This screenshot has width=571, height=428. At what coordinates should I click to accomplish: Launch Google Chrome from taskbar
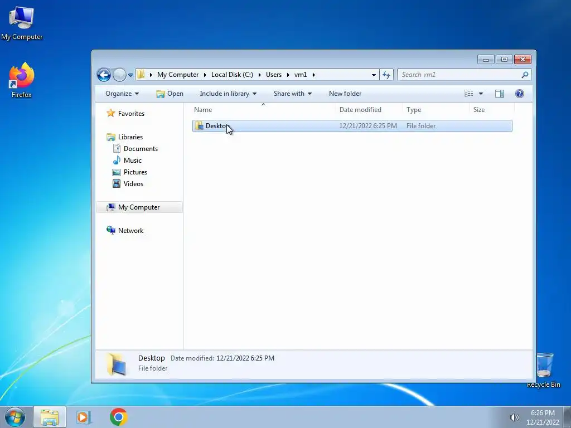118,417
